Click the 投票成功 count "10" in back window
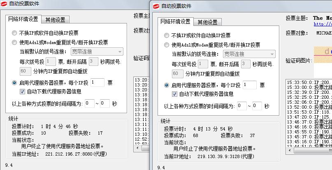This screenshot has width=332, height=170. (x=44, y=133)
